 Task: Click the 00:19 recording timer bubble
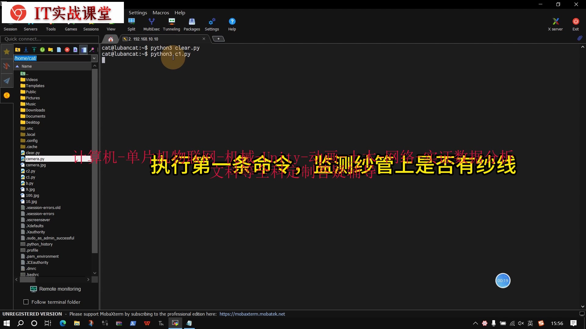click(503, 281)
